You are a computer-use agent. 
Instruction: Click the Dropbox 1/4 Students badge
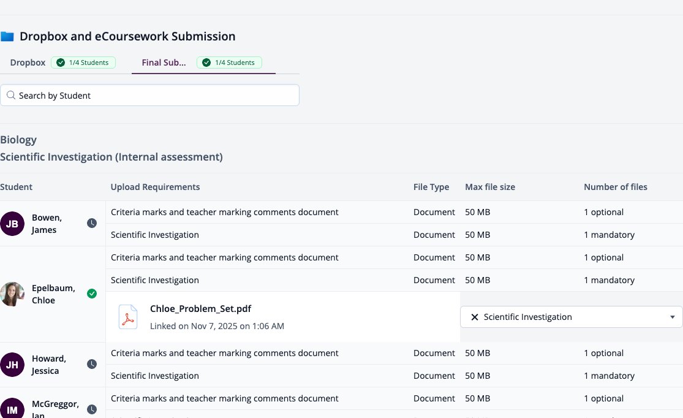83,63
